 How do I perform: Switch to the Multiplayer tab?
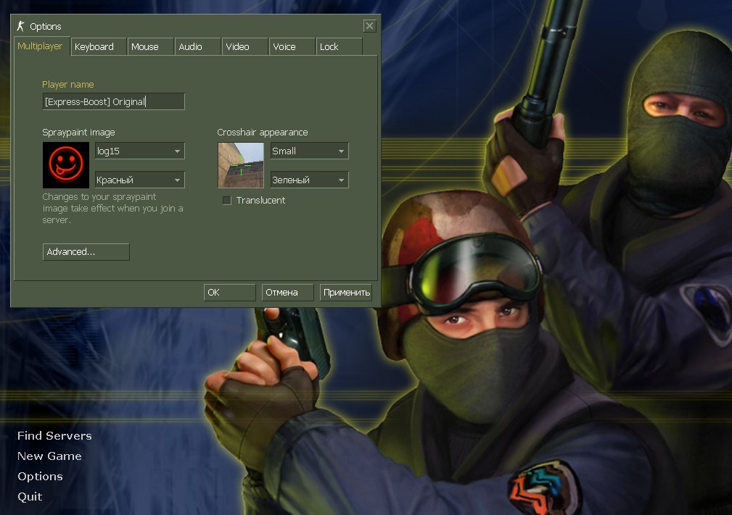40,46
